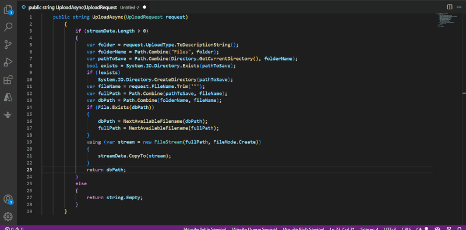Click the 'else' keyword in line 25
Screen dimensions: 466x230
pyautogui.click(x=81, y=183)
